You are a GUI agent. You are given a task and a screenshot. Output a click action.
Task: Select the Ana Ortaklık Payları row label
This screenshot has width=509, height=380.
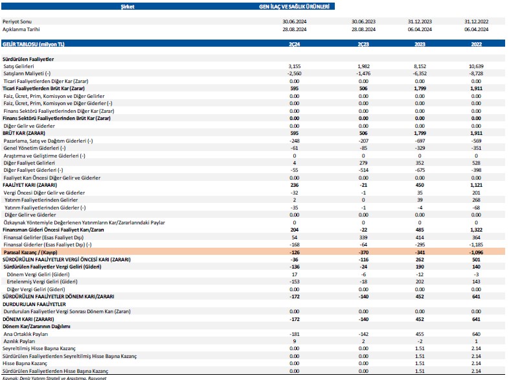[x=25, y=333]
